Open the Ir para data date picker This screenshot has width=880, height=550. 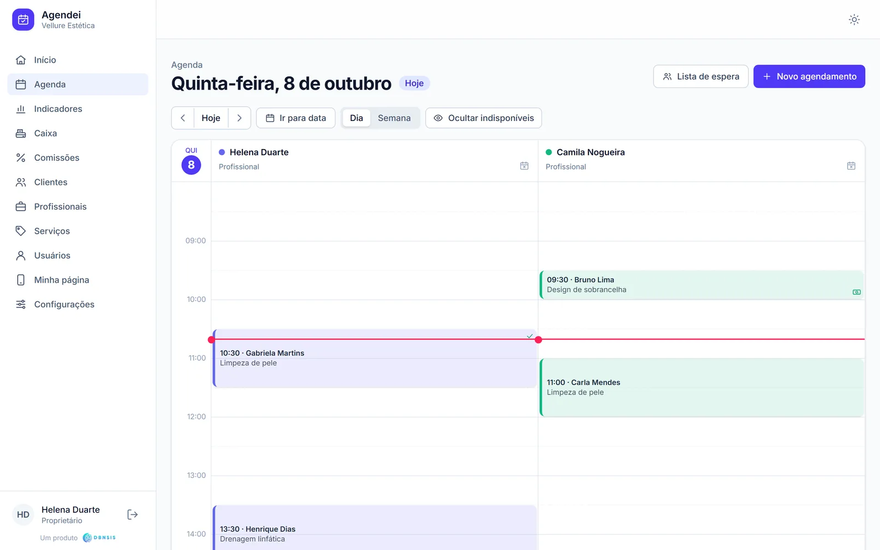296,118
